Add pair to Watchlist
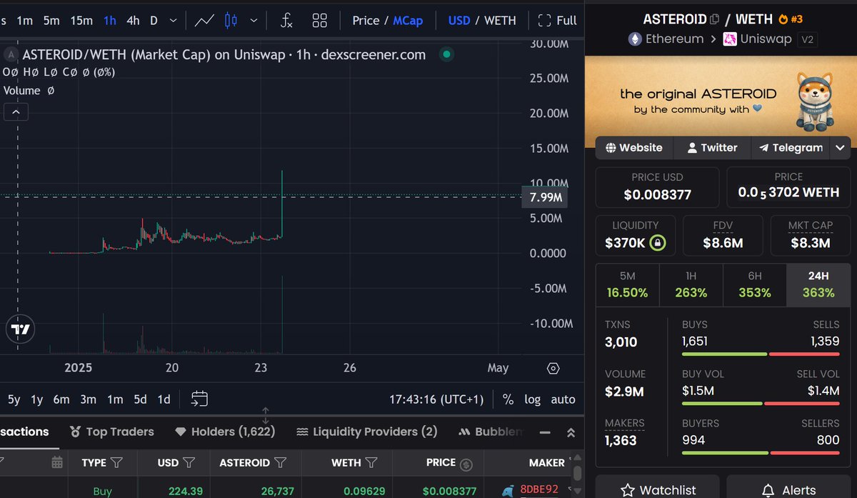The width and height of the screenshot is (857, 498). coord(657,489)
